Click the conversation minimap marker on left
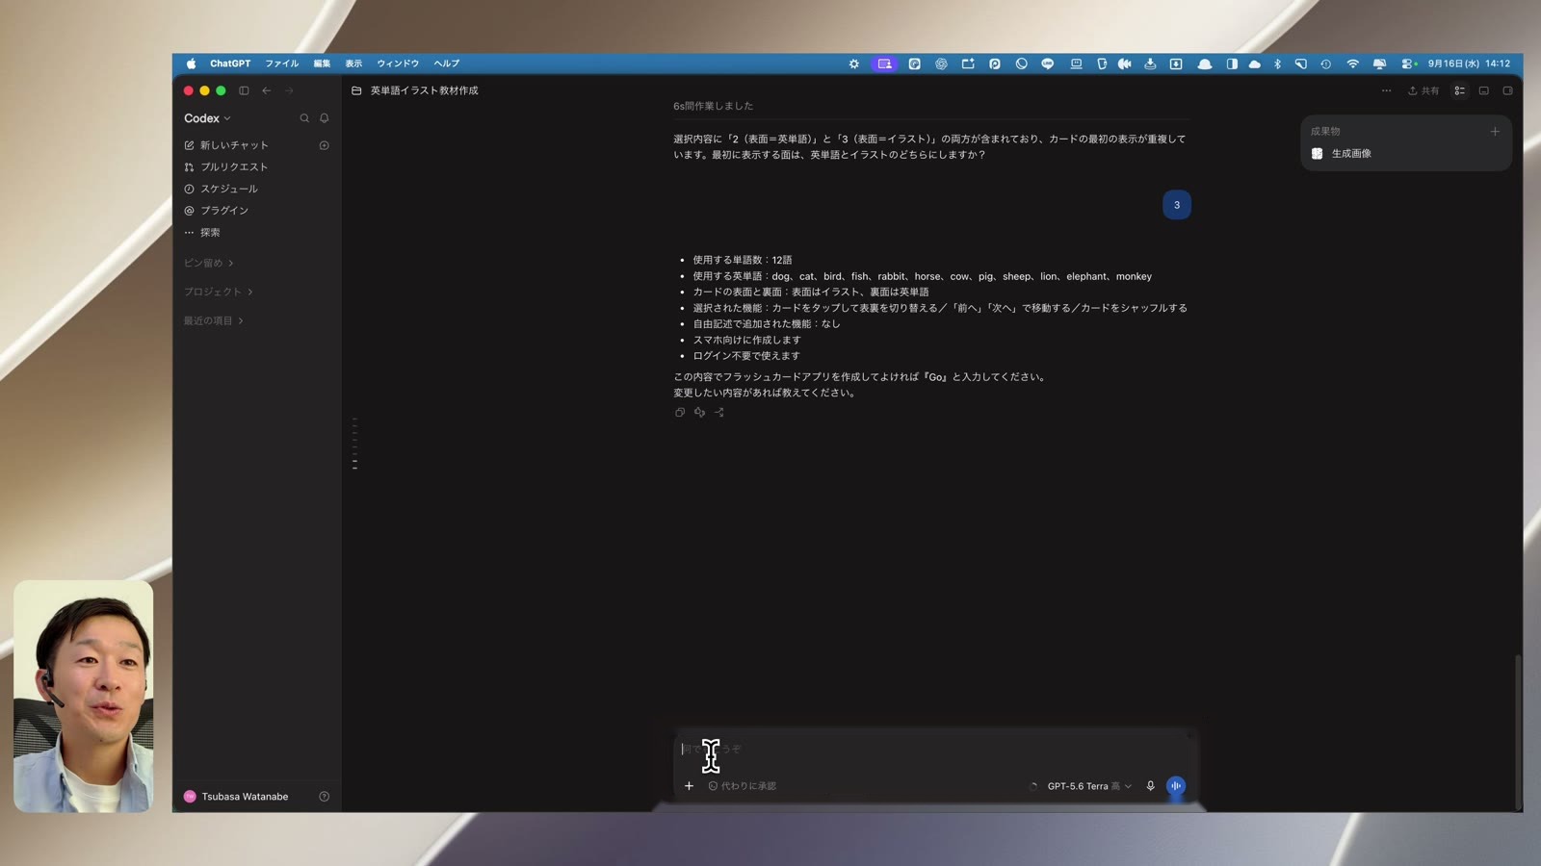 click(x=354, y=444)
